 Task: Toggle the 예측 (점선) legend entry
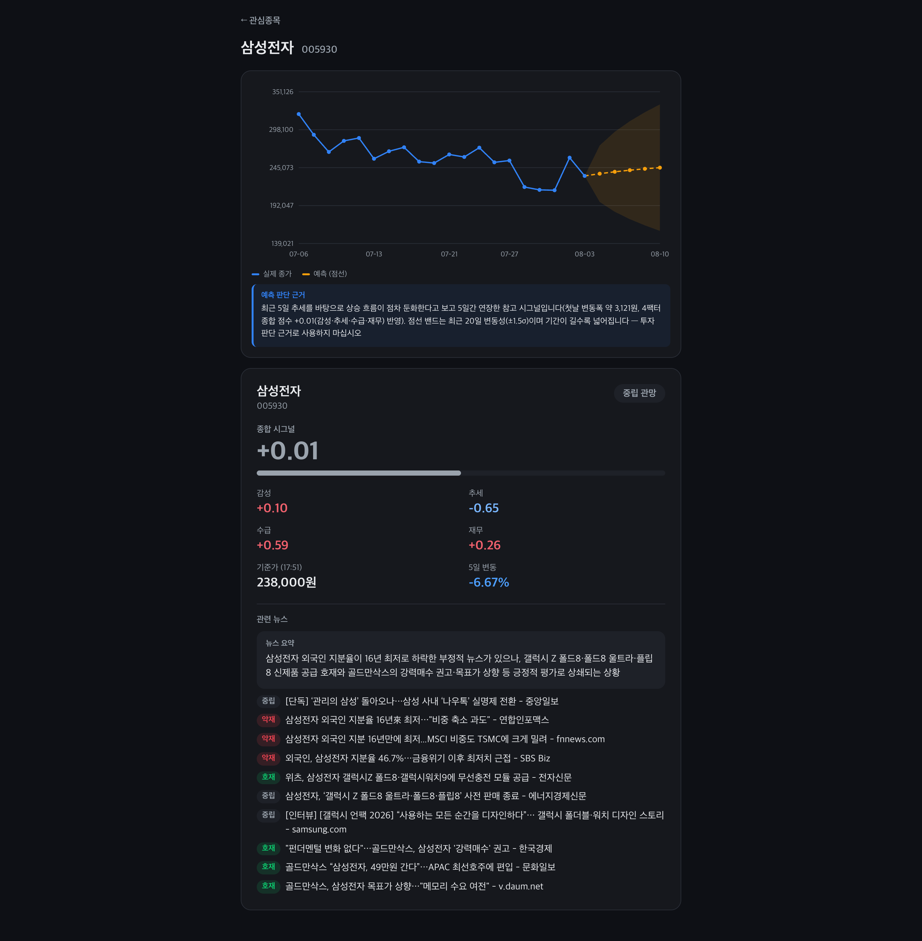(324, 274)
